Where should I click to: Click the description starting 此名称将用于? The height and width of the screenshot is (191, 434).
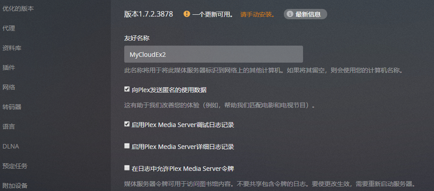[263, 70]
